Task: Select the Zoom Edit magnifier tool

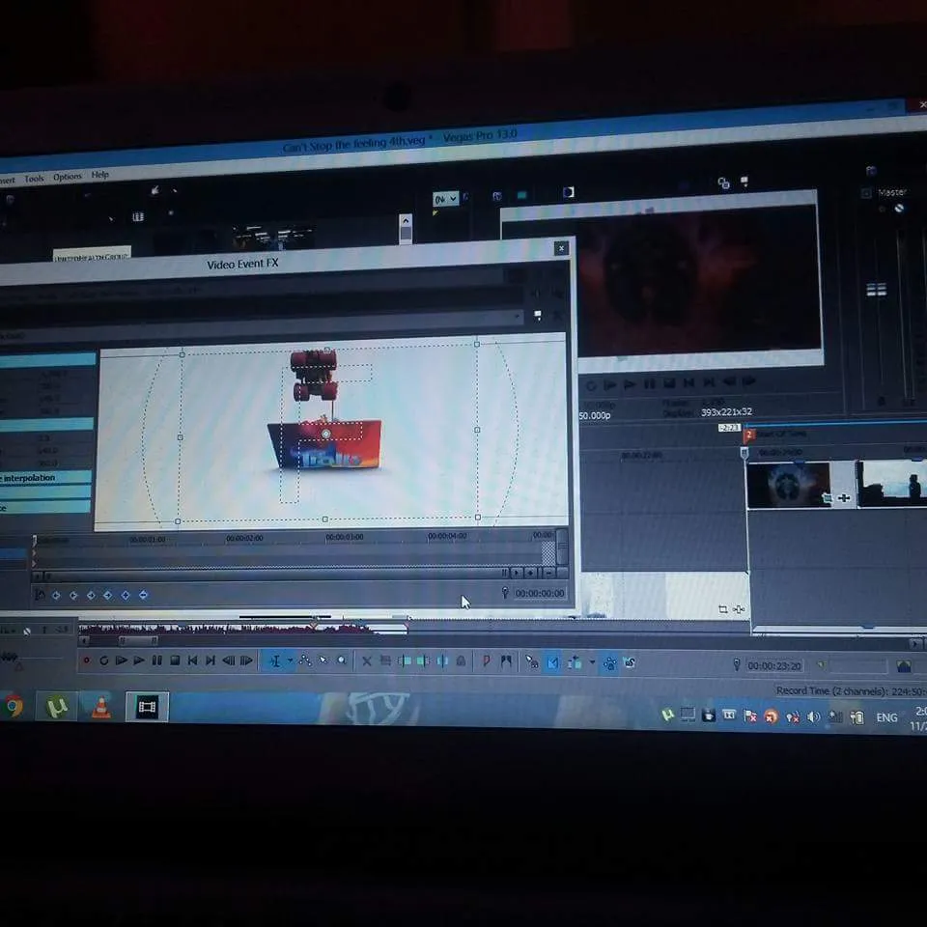Action: [342, 660]
